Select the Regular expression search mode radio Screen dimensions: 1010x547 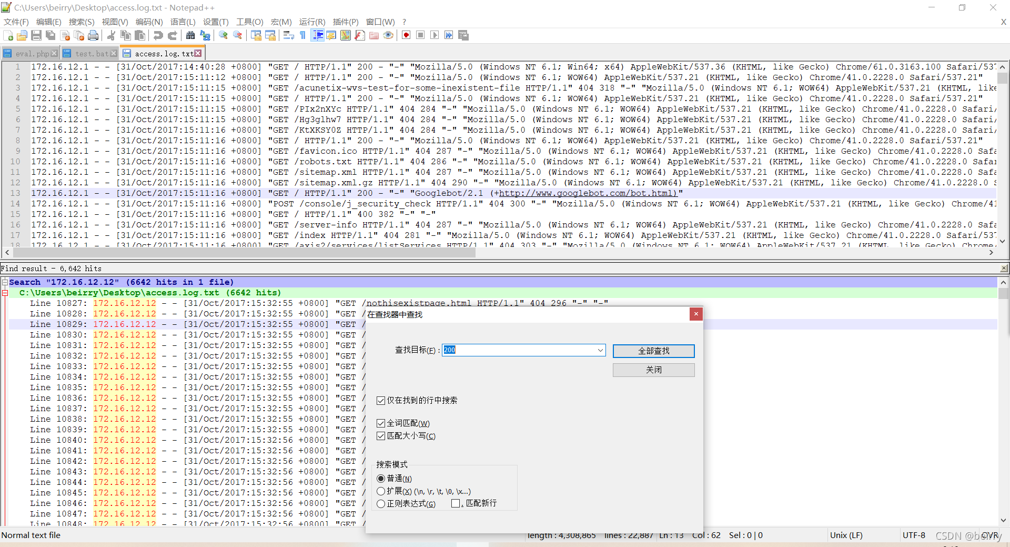(381, 504)
